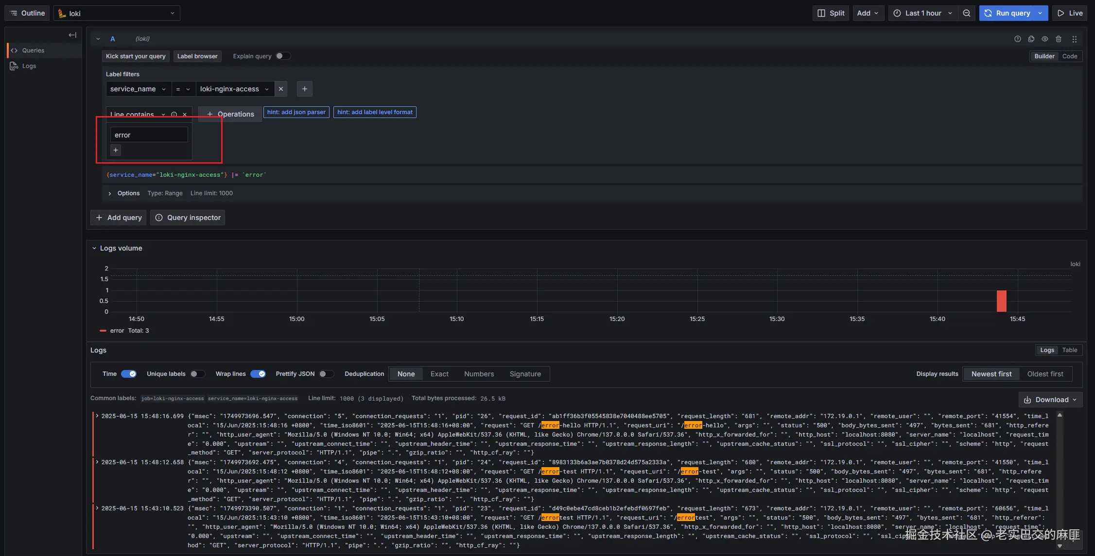Hide query A using the eye icon
Viewport: 1095px width, 556px height.
coord(1045,39)
